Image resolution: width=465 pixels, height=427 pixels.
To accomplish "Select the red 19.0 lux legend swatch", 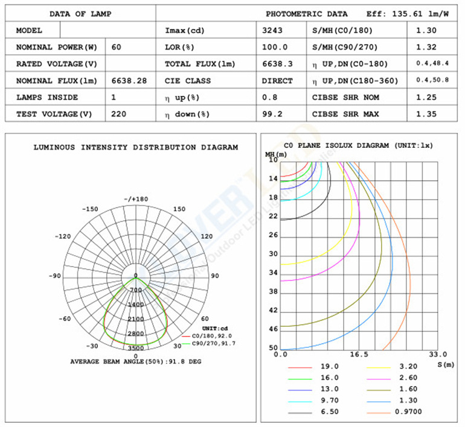I will (300, 367).
